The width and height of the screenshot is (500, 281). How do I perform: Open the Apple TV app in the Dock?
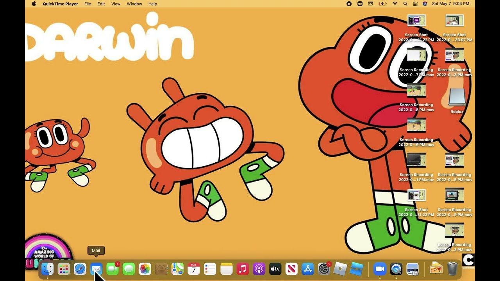(275, 269)
